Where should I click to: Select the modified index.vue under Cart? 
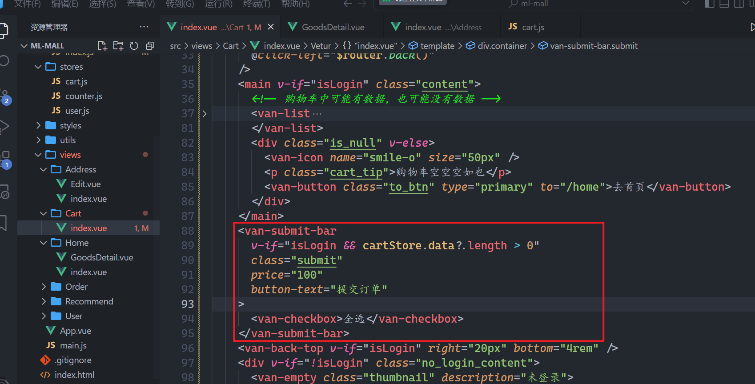(88, 228)
